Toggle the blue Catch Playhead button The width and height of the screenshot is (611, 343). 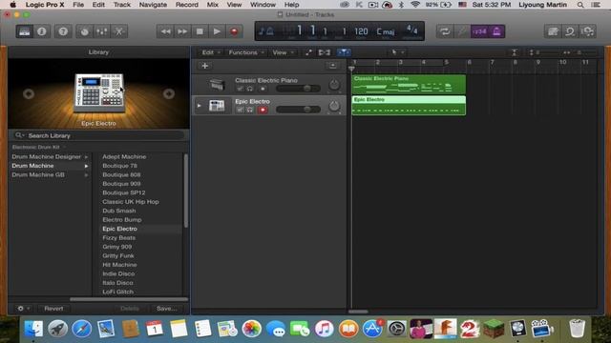[x=344, y=52]
